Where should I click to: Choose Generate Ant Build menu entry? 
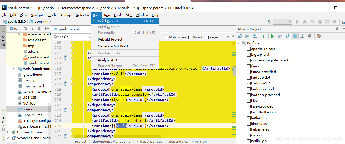point(125,46)
